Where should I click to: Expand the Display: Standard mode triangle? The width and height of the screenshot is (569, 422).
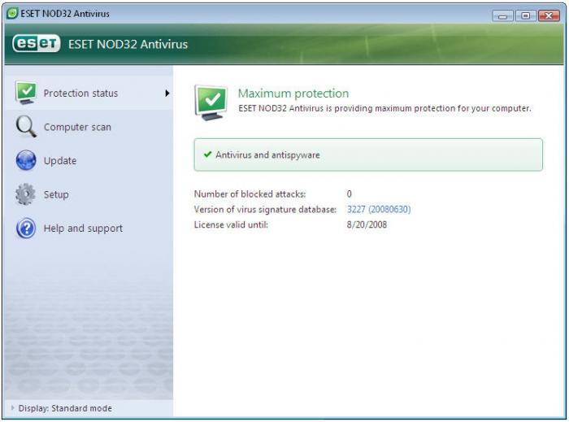click(13, 408)
